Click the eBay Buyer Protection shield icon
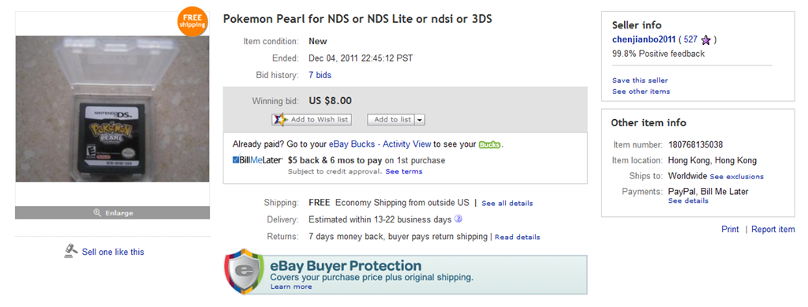The image size is (808, 307). coord(244,271)
